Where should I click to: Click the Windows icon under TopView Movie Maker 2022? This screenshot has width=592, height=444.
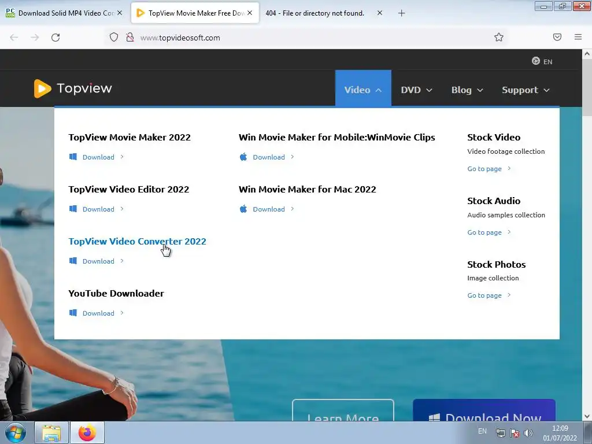(73, 157)
